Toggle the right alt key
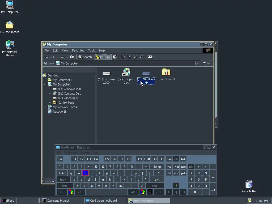 133,192
